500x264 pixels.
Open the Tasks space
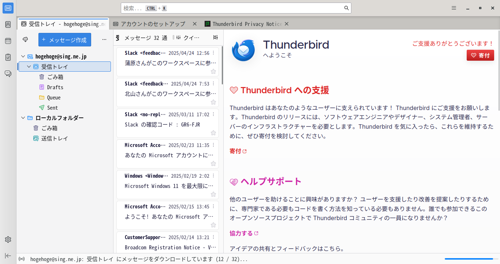coord(8,57)
